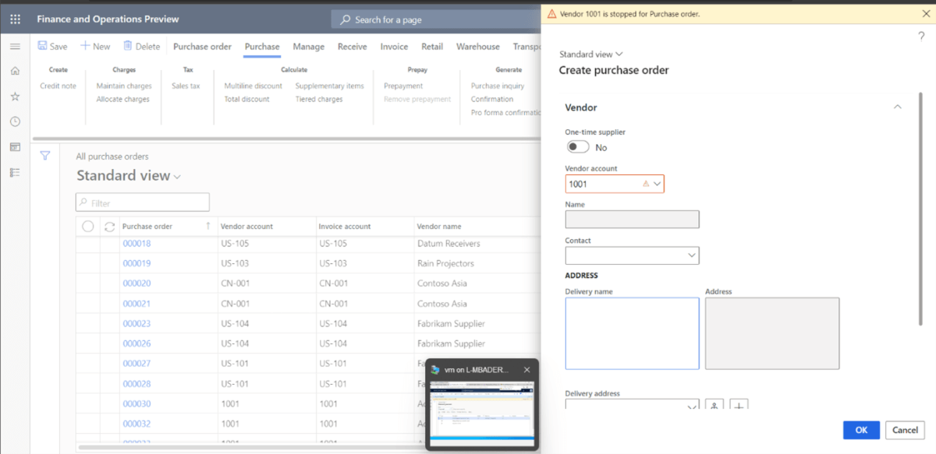Screen dimensions: 936x454
Task: Click the OK button
Action: point(861,430)
